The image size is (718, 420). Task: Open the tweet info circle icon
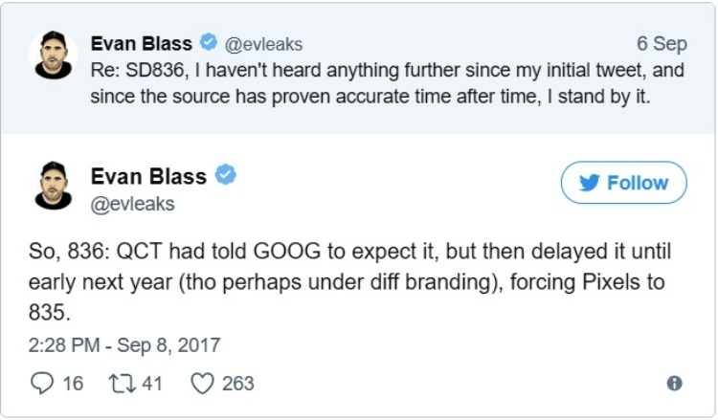674,383
